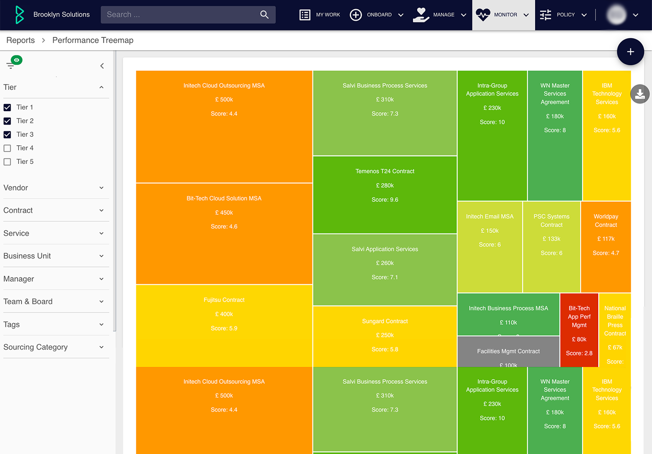The height and width of the screenshot is (454, 652).
Task: Open the MONITOR menu label
Action: [506, 15]
